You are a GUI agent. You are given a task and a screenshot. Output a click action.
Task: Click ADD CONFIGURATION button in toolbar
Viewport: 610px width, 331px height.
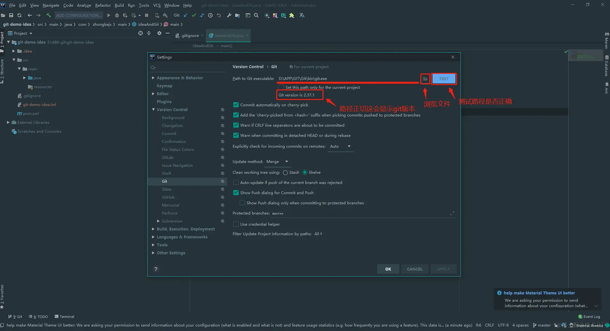(x=79, y=15)
